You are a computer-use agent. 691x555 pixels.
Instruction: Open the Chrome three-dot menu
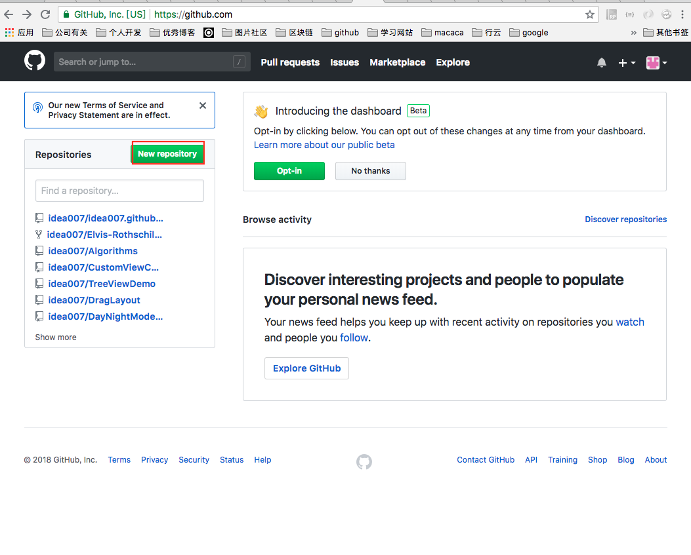pyautogui.click(x=682, y=14)
